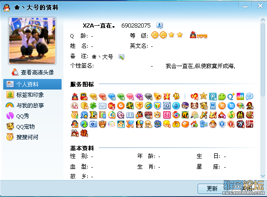Click the 更新 button
The image size is (267, 197).
[x=212, y=189]
